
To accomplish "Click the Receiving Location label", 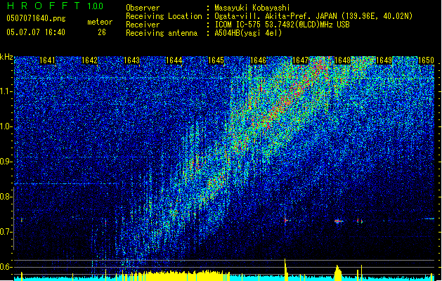I will coord(164,16).
